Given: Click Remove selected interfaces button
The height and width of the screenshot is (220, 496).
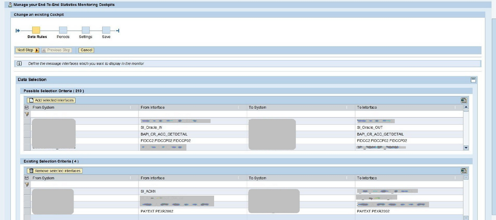Looking at the screenshot, I should [x=55, y=171].
